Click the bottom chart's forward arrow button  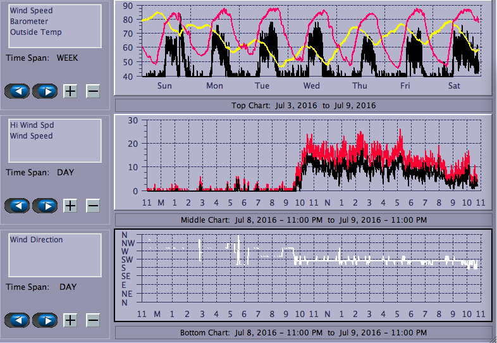pyautogui.click(x=45, y=320)
